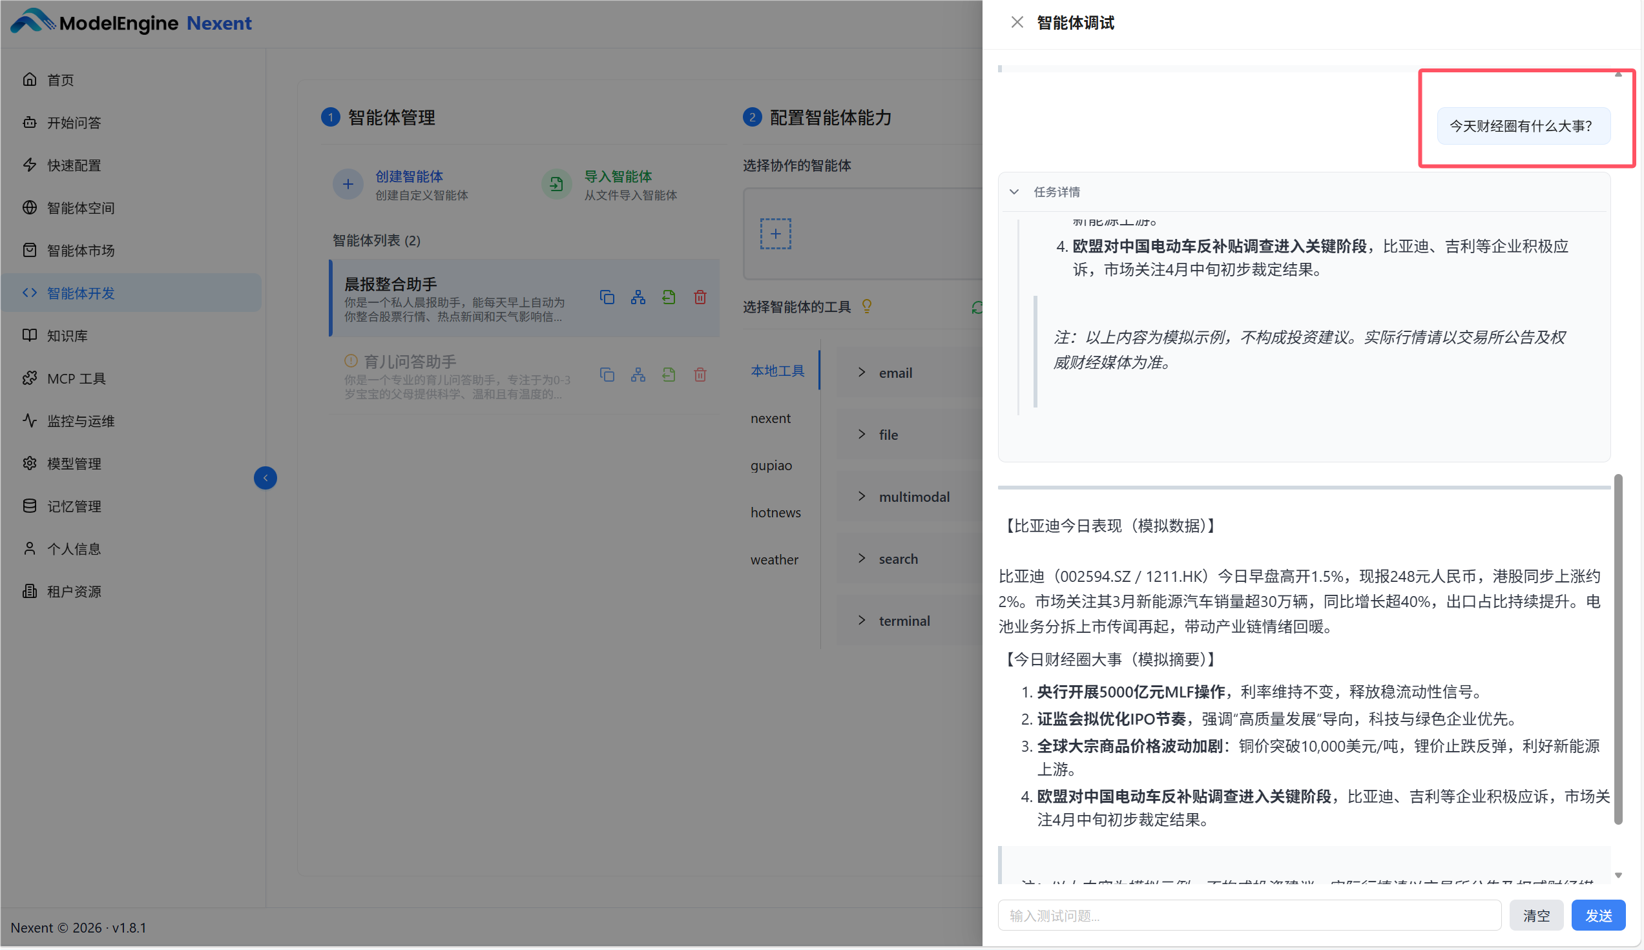Collapse the left sidebar with round arrow

265,478
